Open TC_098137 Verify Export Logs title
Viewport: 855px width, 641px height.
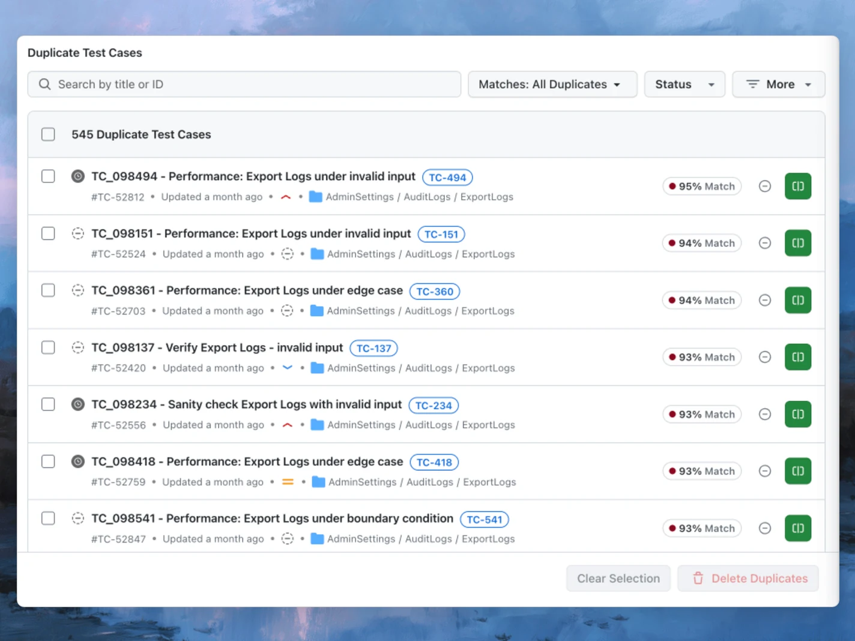tap(217, 348)
